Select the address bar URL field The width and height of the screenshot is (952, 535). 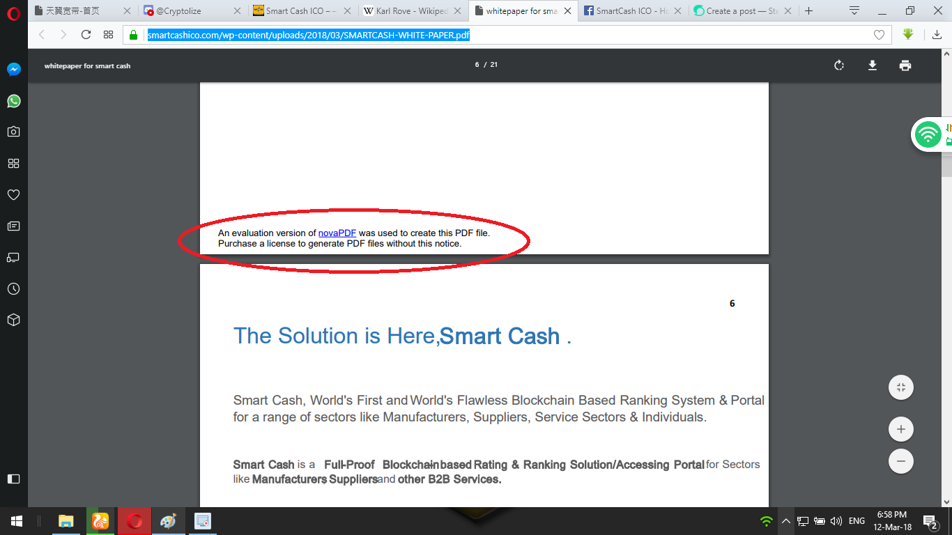pos(509,35)
